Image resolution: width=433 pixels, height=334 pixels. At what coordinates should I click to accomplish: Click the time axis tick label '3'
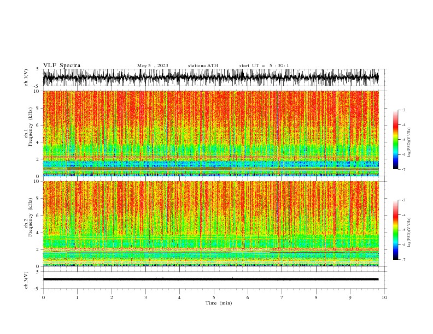145,297
